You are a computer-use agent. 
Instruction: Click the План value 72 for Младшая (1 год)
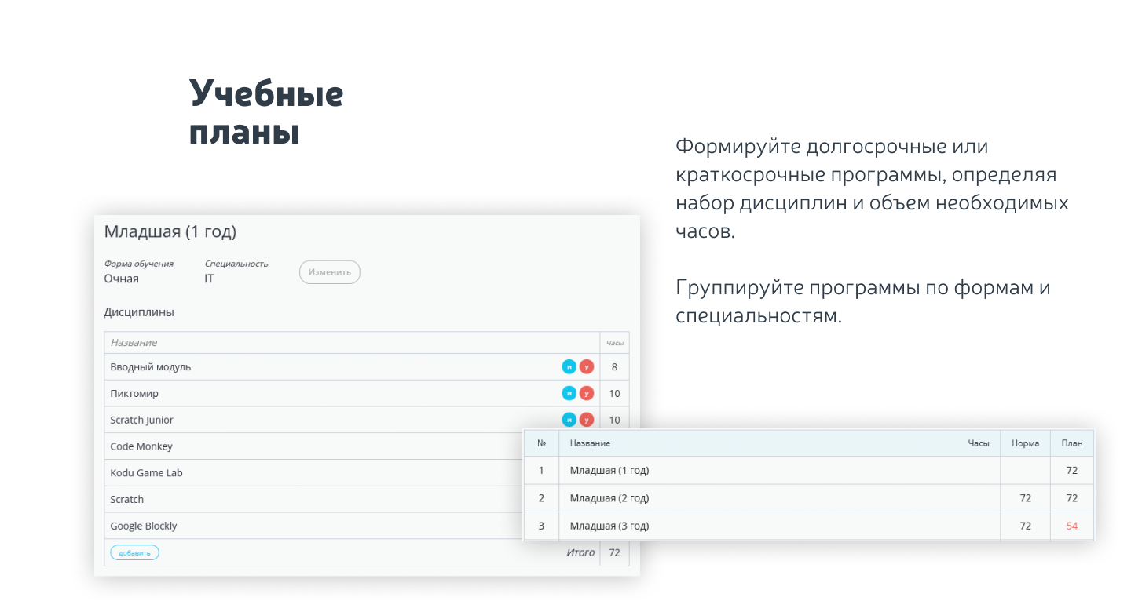coord(1072,471)
